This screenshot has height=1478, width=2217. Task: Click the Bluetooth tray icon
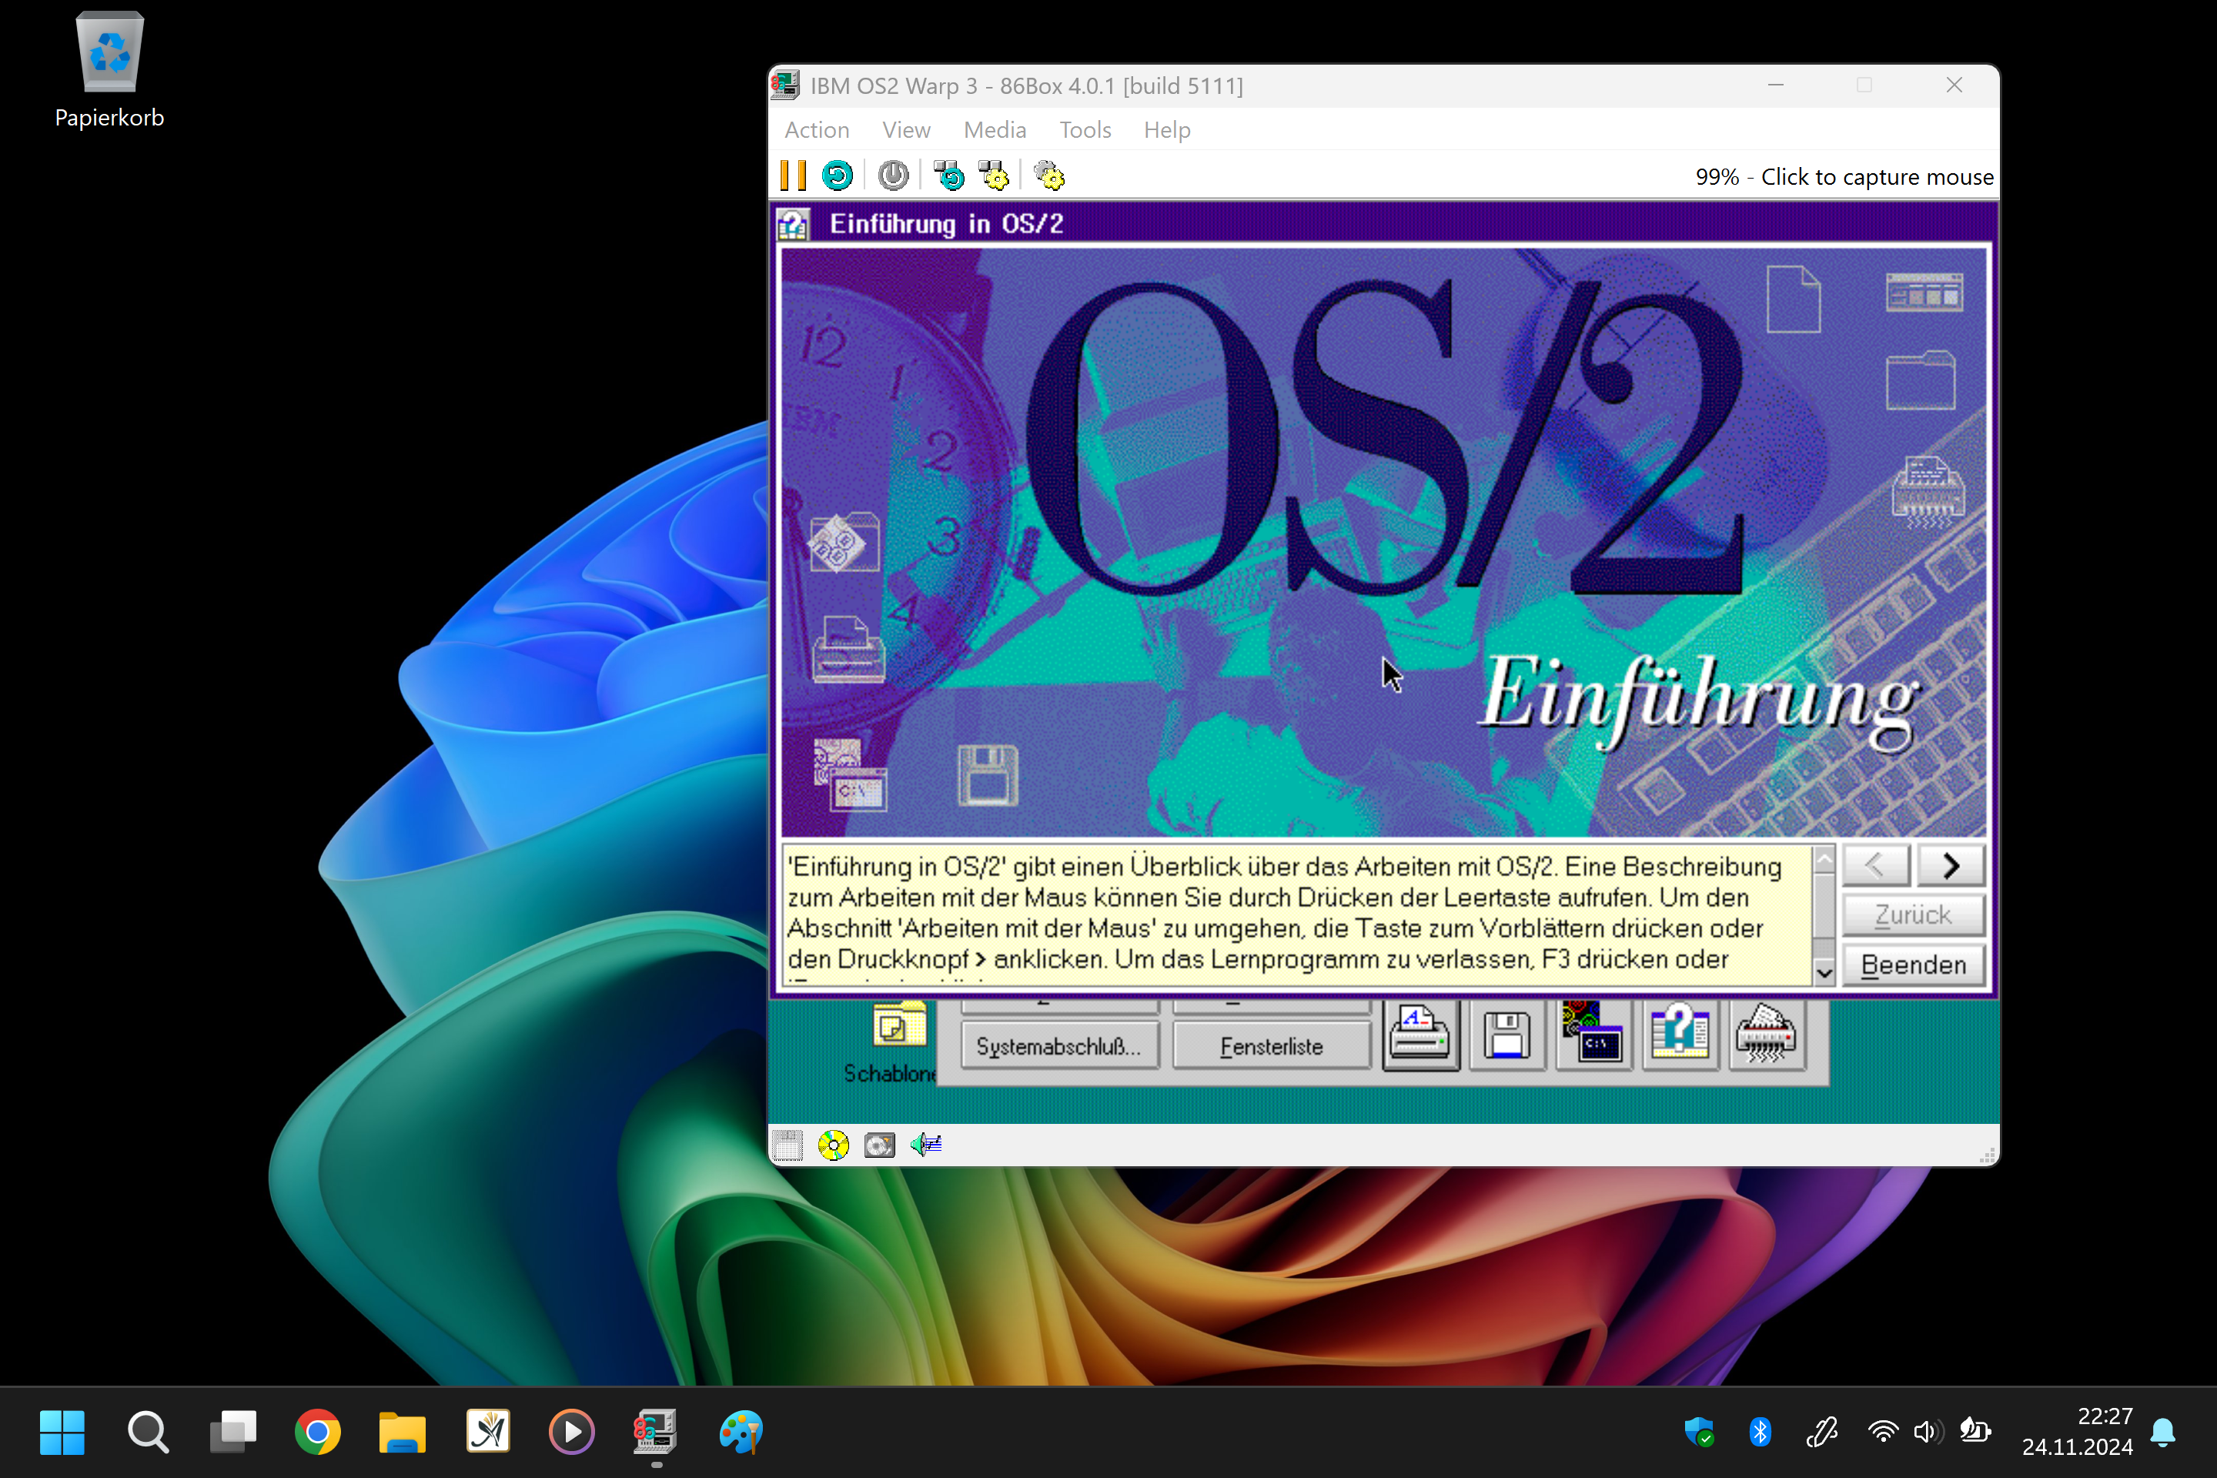click(x=1760, y=1432)
